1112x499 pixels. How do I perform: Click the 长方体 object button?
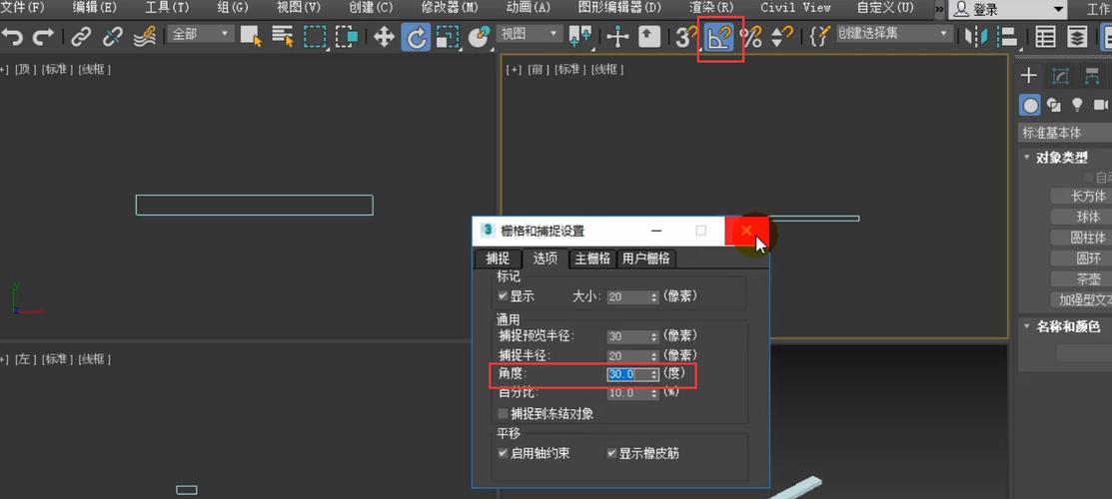1081,197
